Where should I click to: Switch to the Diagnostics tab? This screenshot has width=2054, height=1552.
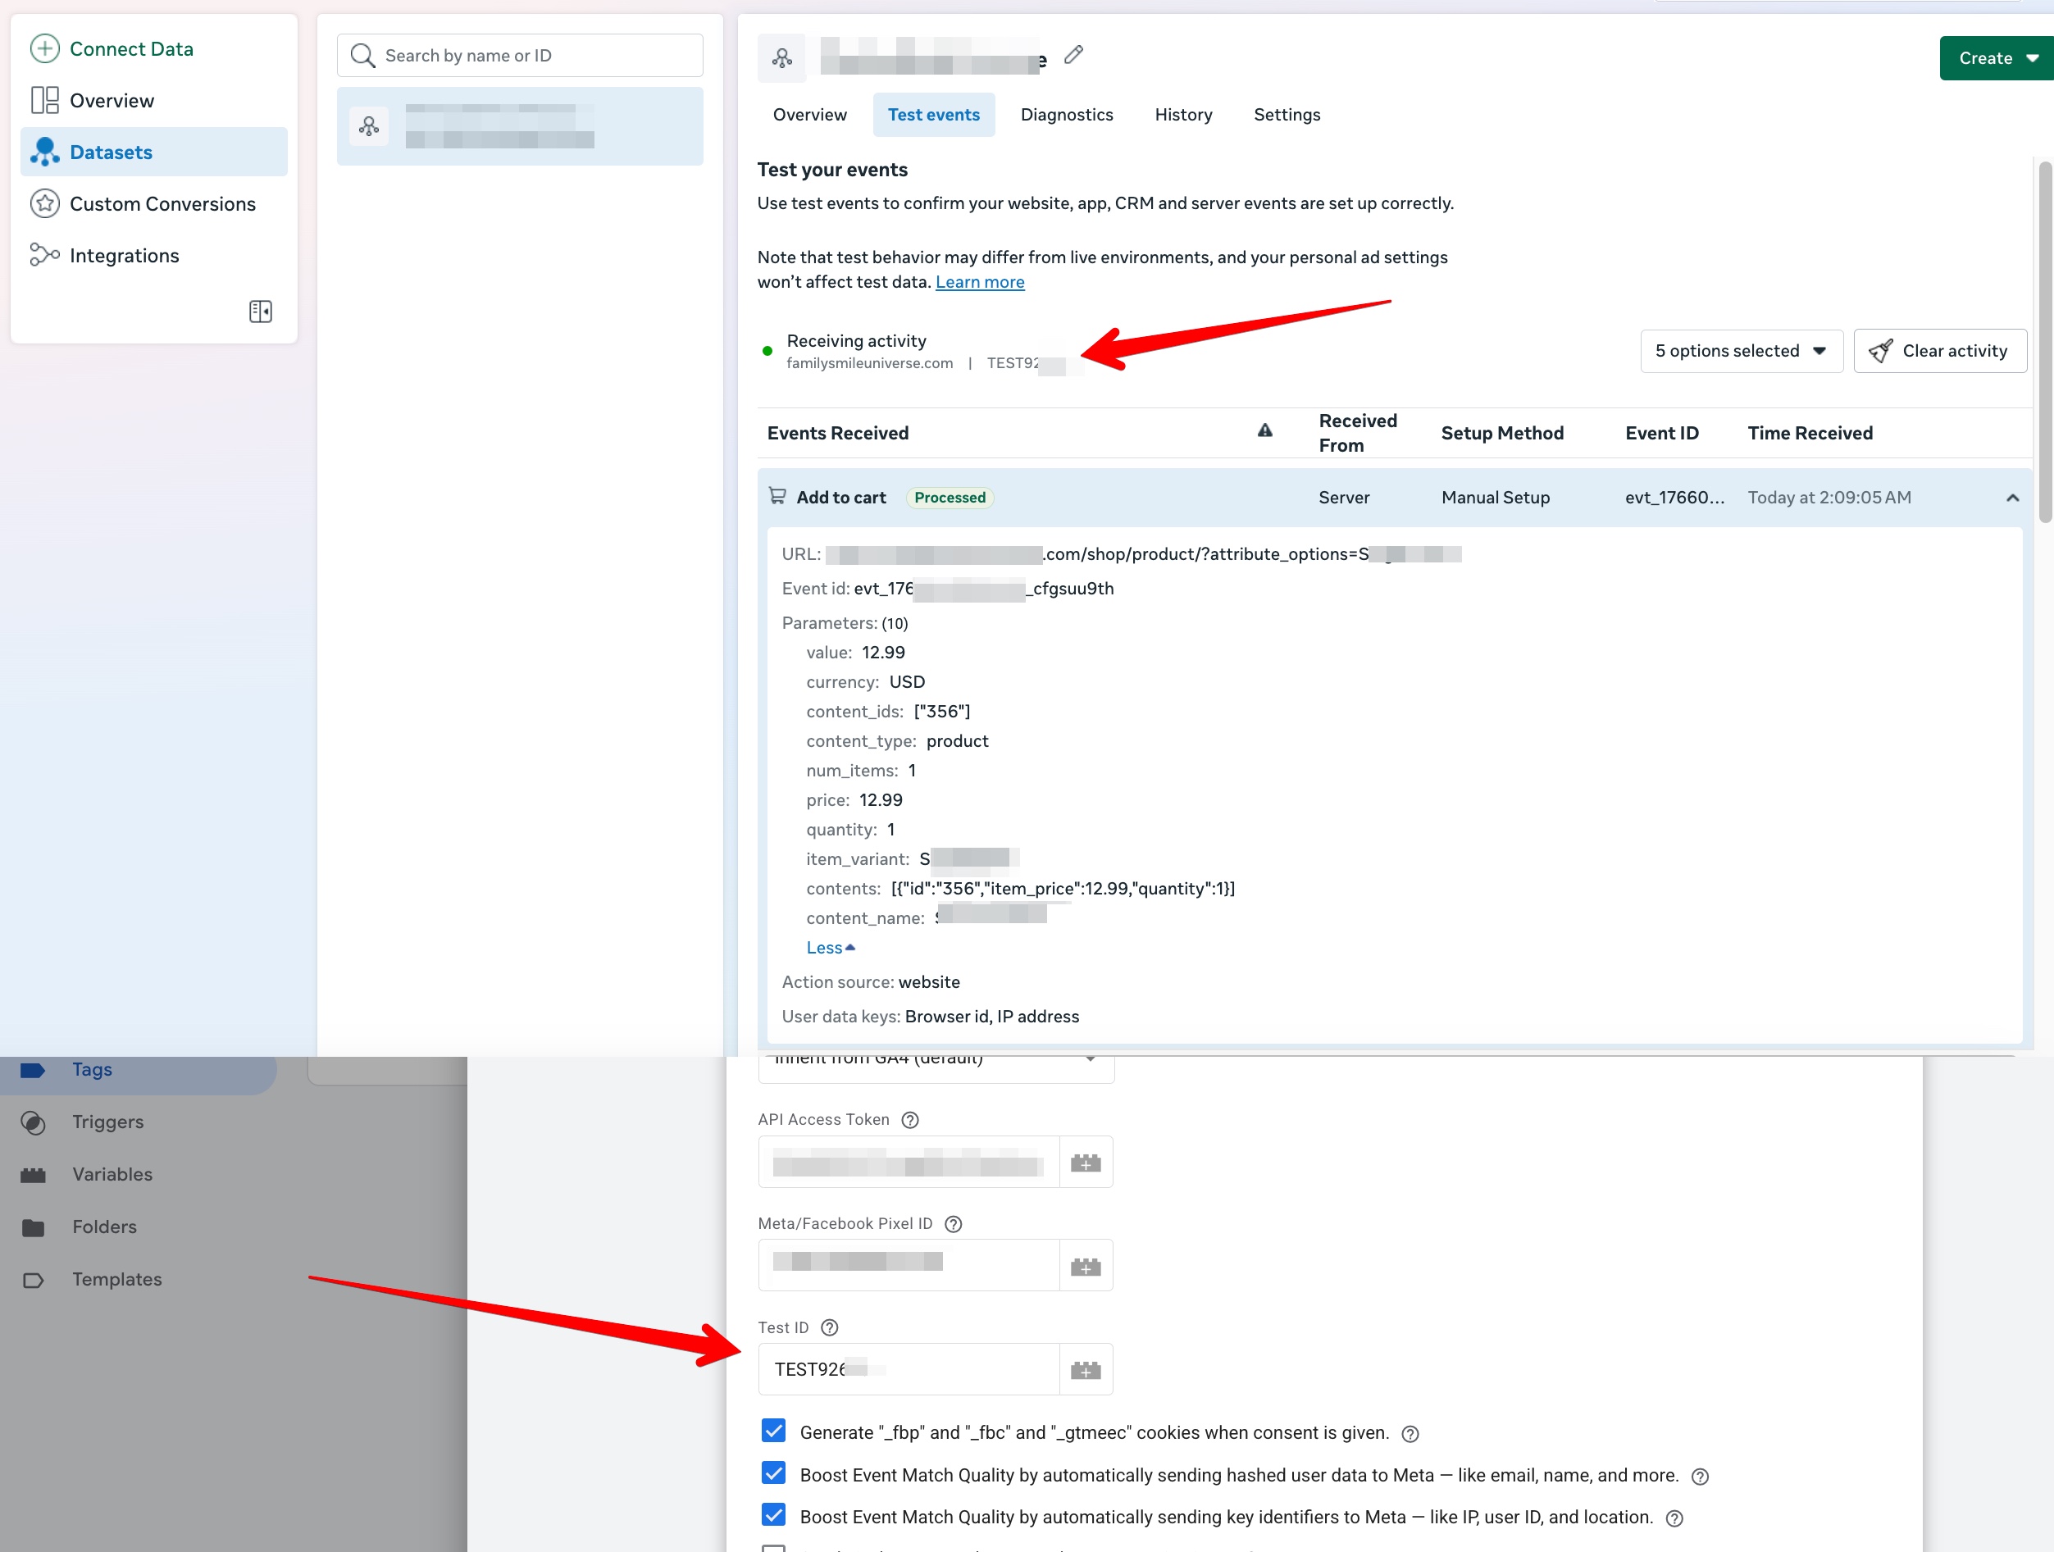pyautogui.click(x=1066, y=114)
